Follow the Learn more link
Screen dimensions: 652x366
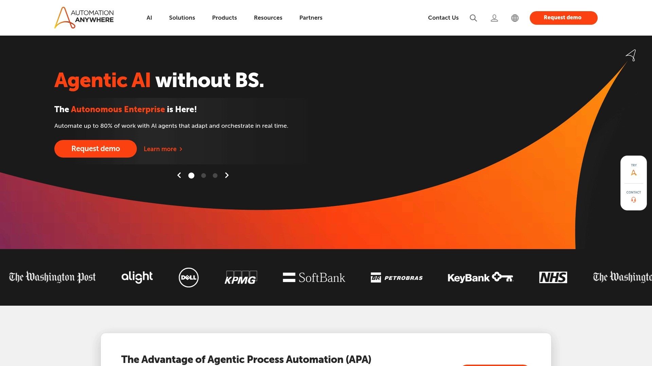[163, 149]
